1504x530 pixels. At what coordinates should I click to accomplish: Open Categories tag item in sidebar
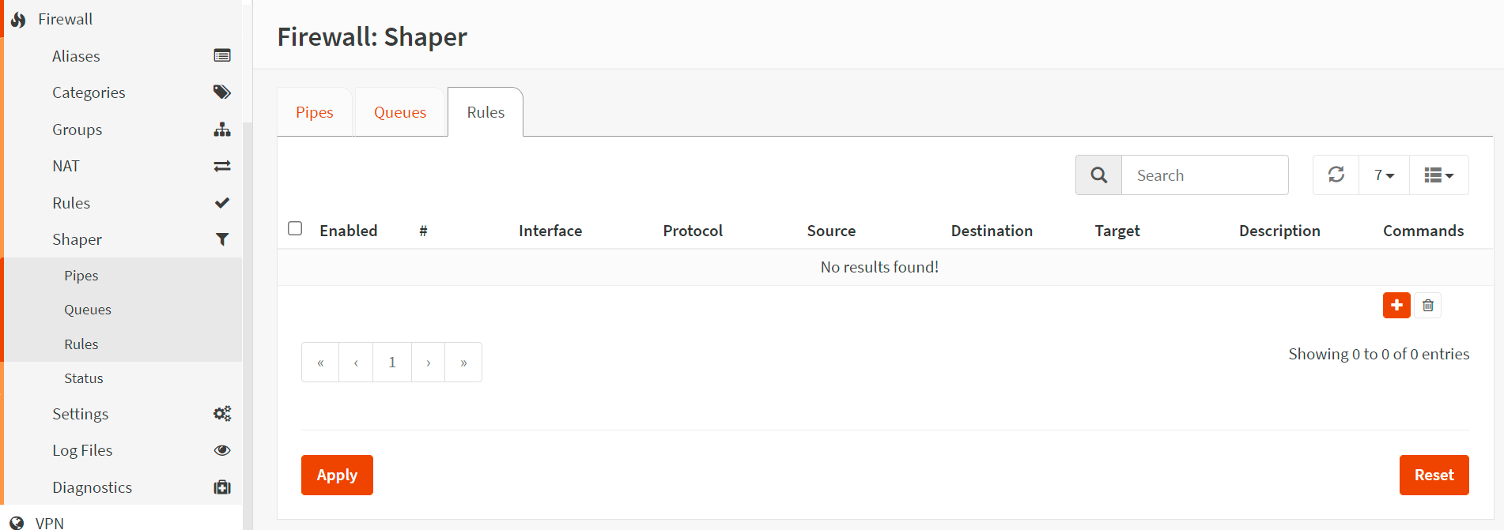click(x=89, y=92)
